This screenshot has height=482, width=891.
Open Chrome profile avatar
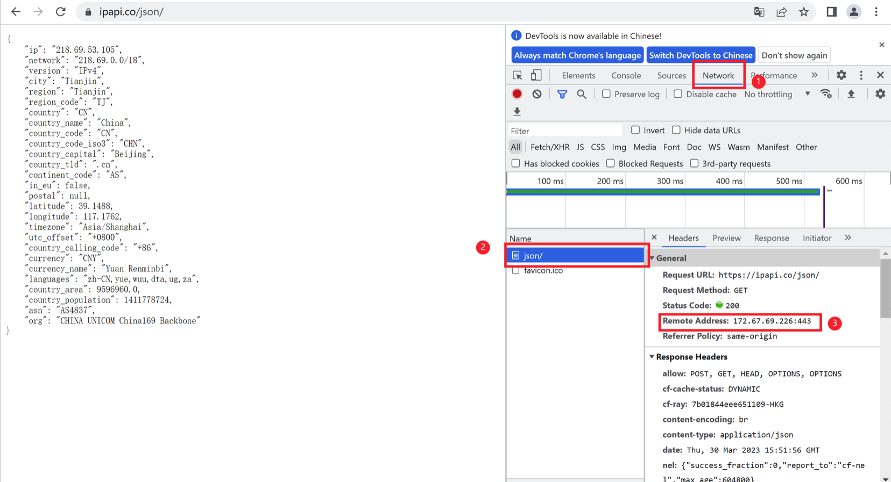(854, 12)
